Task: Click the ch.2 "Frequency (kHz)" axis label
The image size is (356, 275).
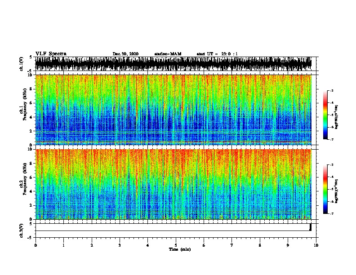Action: tap(25, 179)
